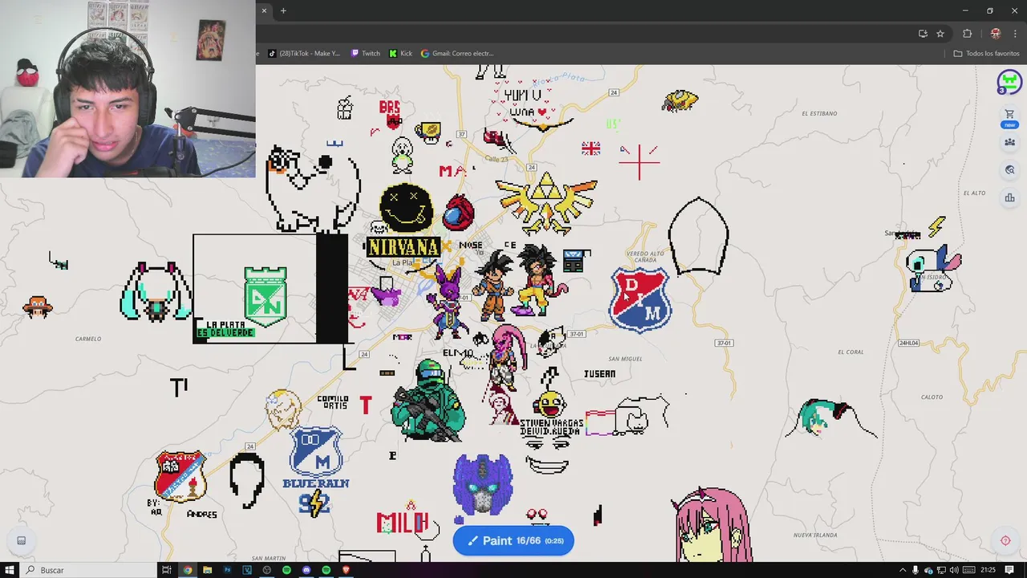Click the Paint 16/66 button

513,540
